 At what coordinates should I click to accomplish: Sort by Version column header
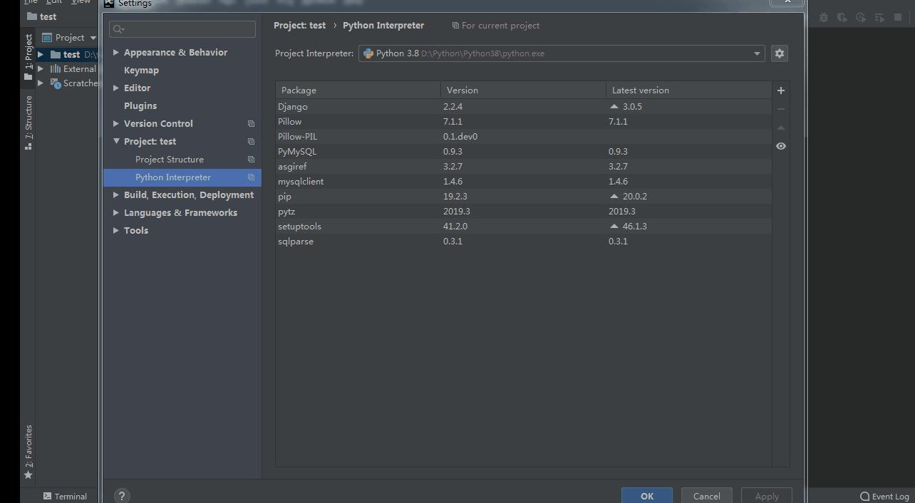(524, 90)
